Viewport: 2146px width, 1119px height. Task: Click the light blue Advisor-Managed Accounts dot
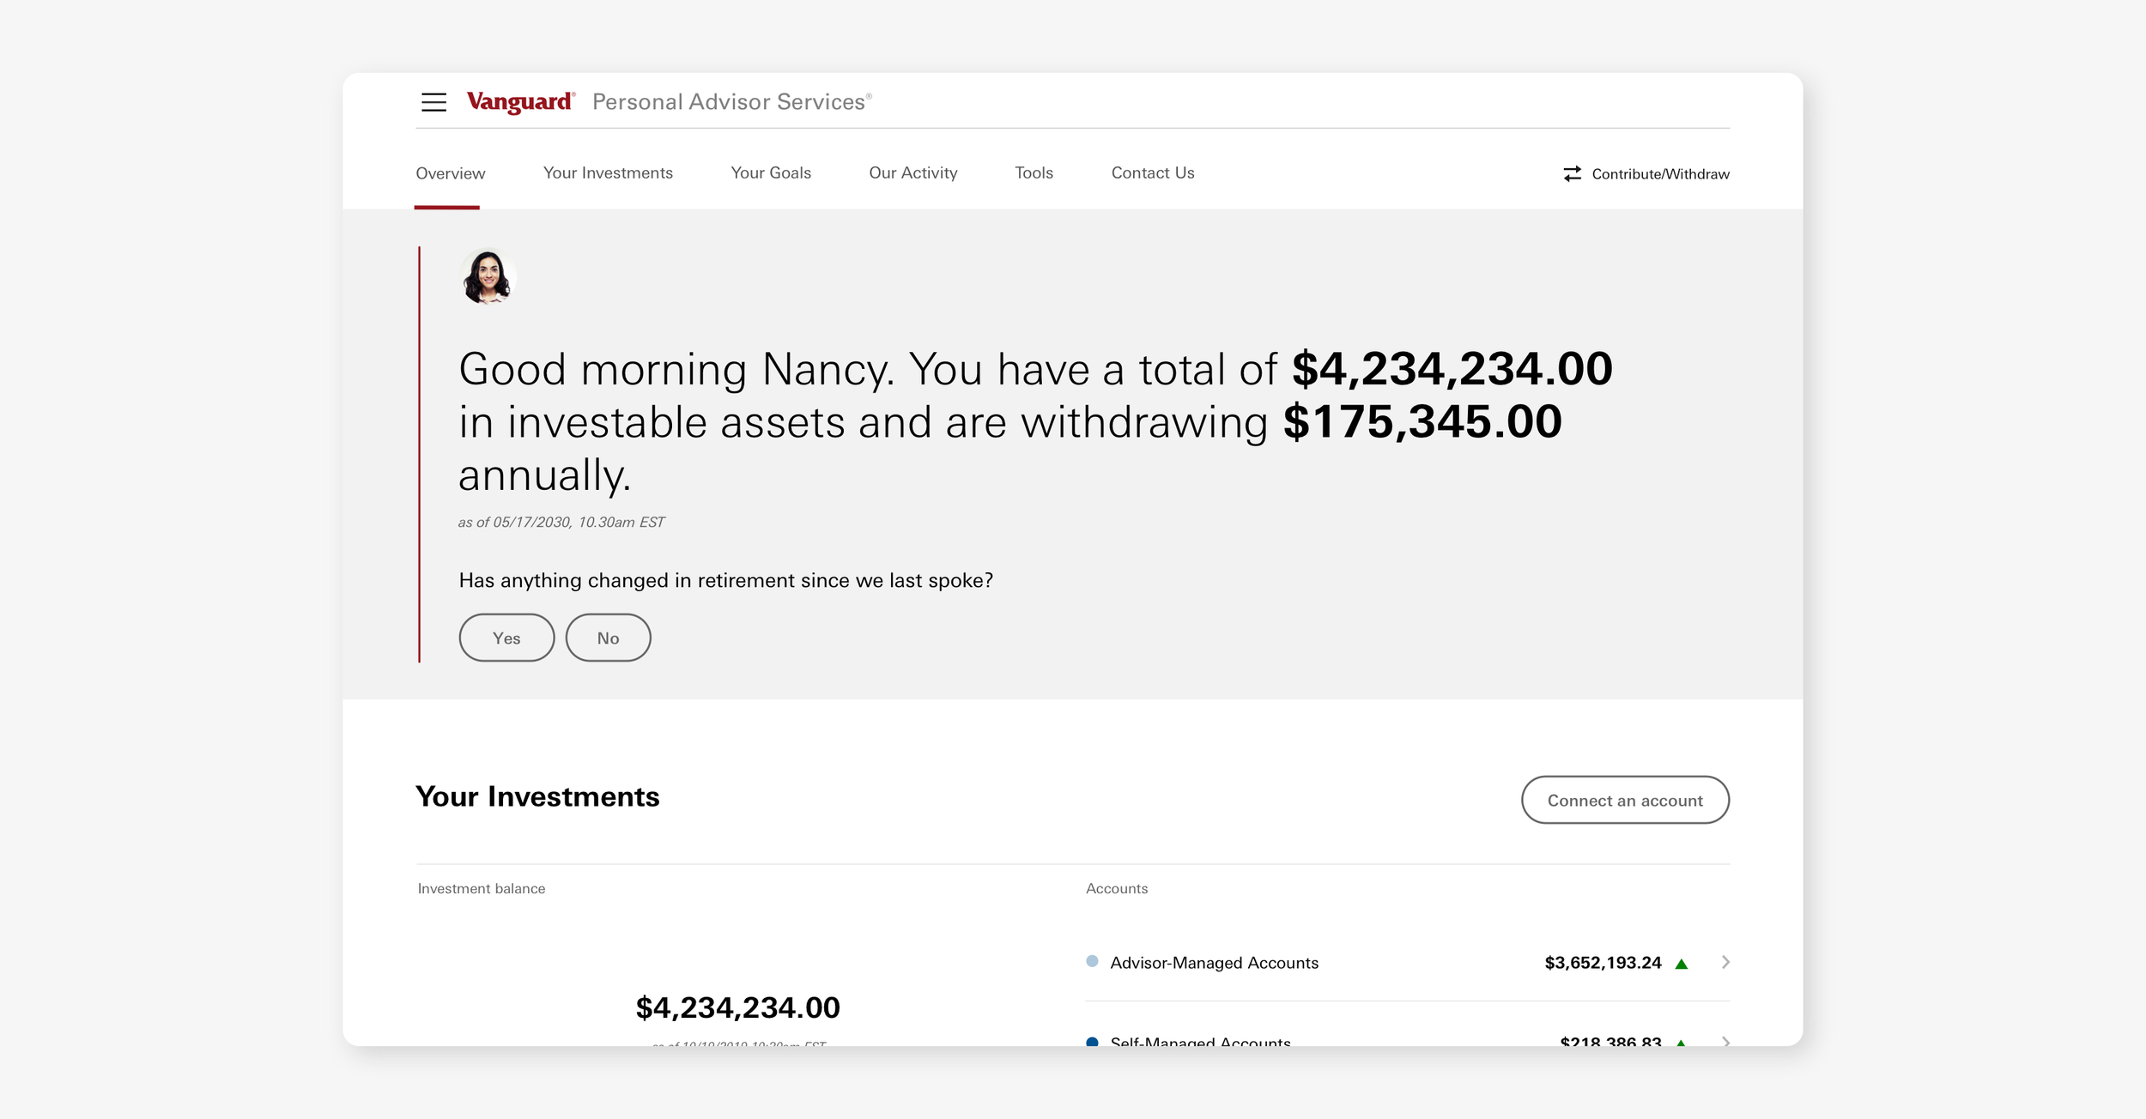(x=1092, y=961)
